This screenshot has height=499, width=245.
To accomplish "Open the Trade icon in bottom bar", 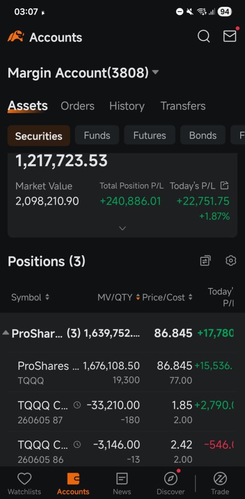I will click(x=220, y=484).
